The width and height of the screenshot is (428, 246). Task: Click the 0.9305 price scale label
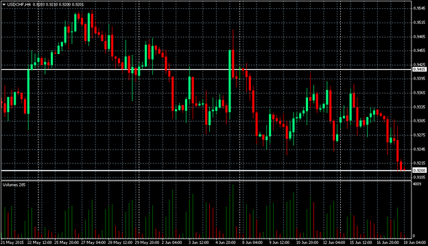419,121
